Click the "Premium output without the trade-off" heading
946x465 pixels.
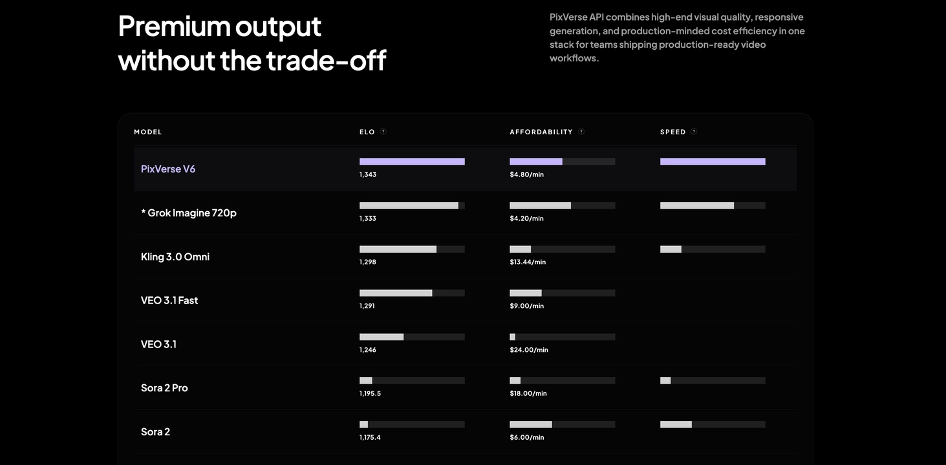point(252,43)
